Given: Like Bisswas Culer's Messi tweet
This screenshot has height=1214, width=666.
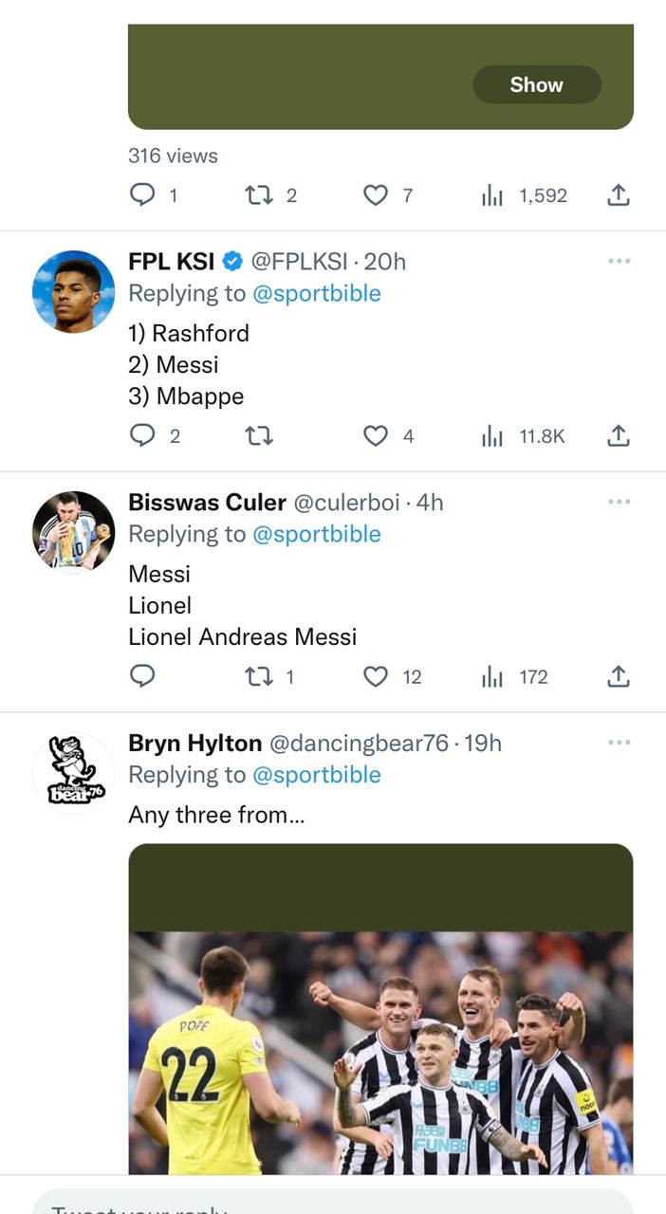Looking at the screenshot, I should (x=376, y=676).
